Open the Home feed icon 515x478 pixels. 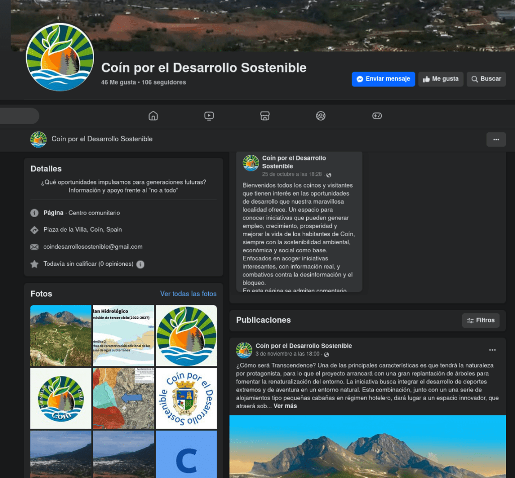(153, 116)
